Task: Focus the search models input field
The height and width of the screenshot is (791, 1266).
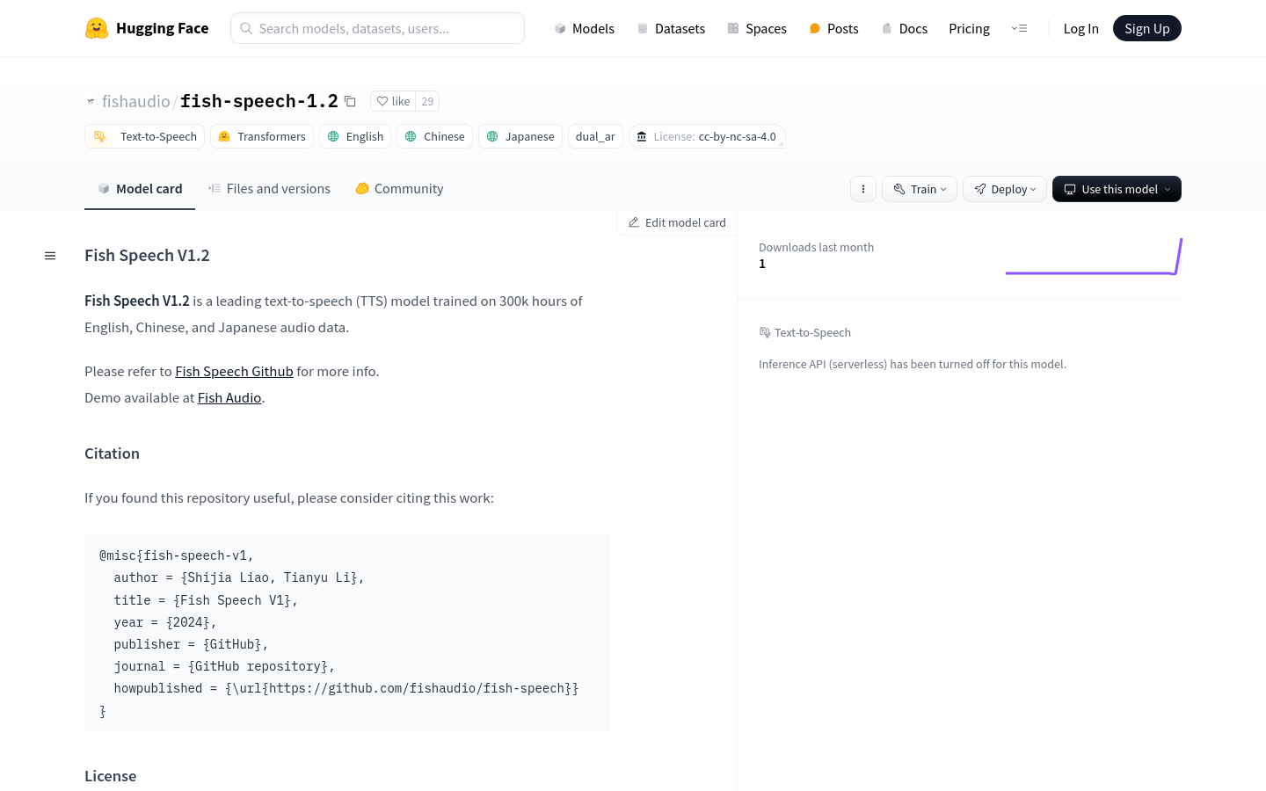Action: point(378,28)
